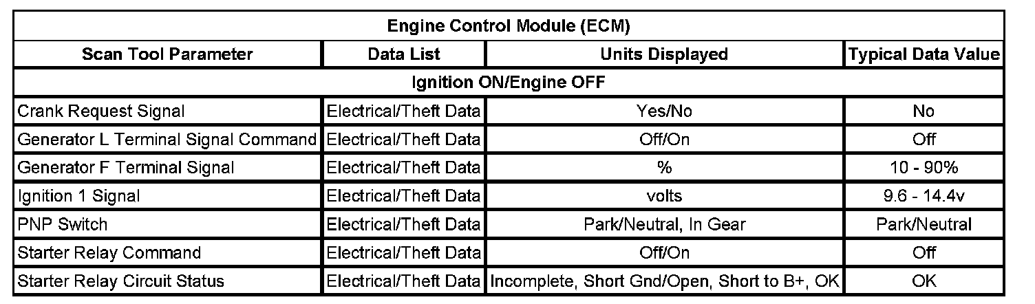This screenshot has width=1035, height=304.
Task: Select the 9.6 - 14.4v value cell
Action: point(924,195)
